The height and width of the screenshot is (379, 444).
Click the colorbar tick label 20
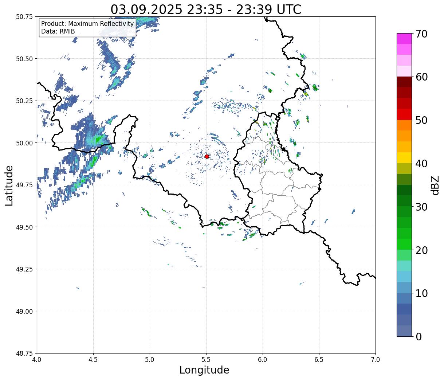click(421, 250)
